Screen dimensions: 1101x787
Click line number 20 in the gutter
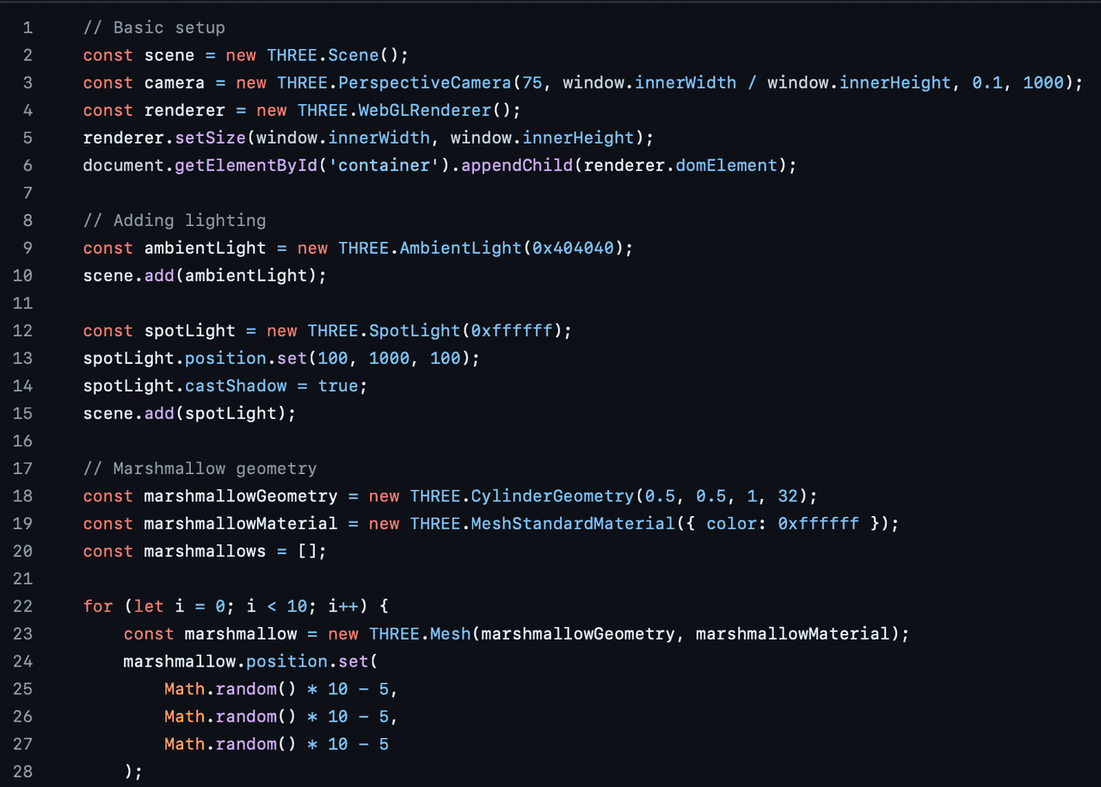[x=23, y=551]
